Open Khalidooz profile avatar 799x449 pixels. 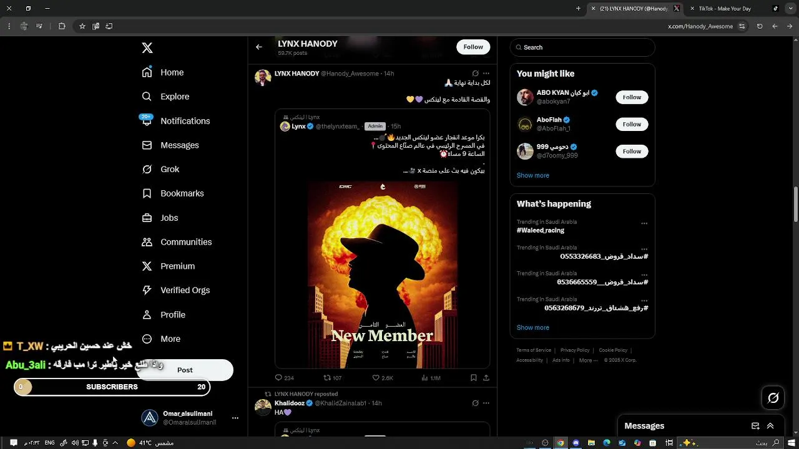click(x=263, y=407)
